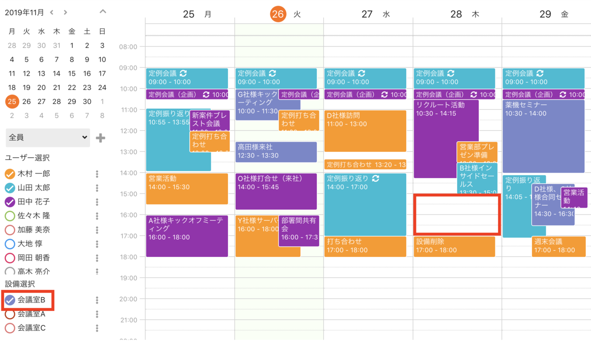The width and height of the screenshot is (591, 341).
Task: Open Wednesday's 定例振り返り 14:00 - 17:00 event
Action: 365,204
